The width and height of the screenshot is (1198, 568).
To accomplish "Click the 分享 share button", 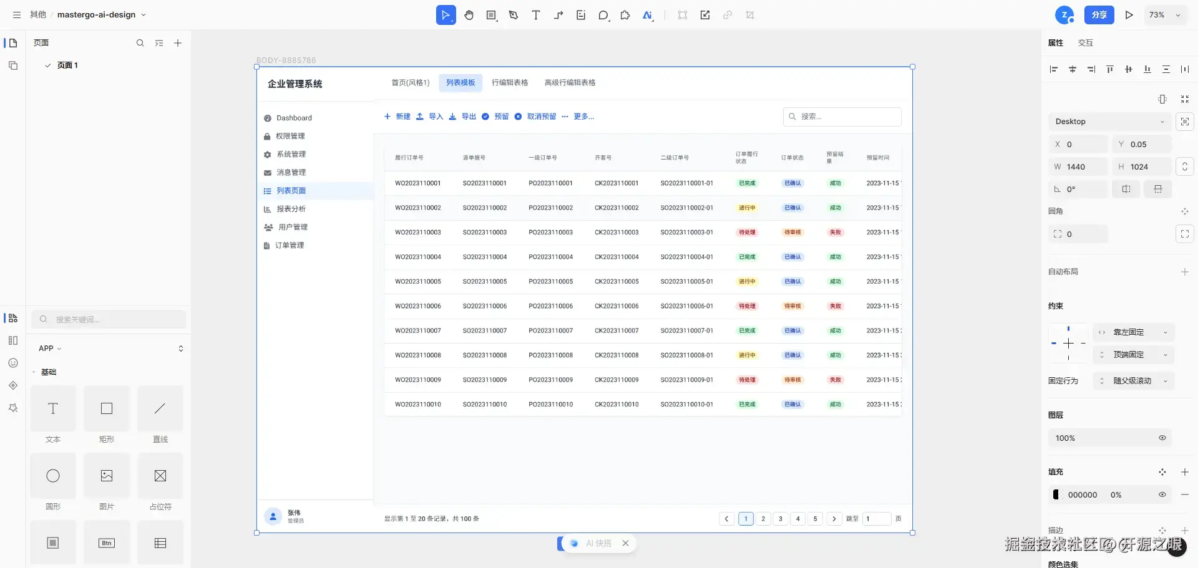I will pos(1099,15).
